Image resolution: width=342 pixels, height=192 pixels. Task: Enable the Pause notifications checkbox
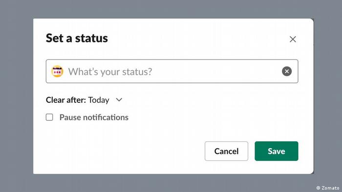[49, 117]
